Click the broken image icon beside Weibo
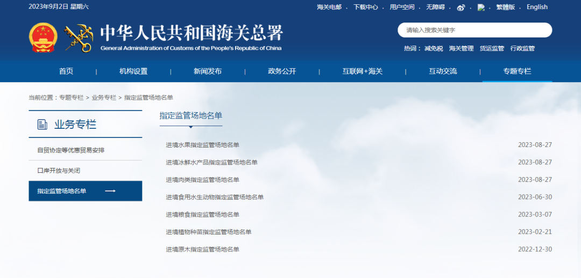The image size is (581, 278). [481, 8]
